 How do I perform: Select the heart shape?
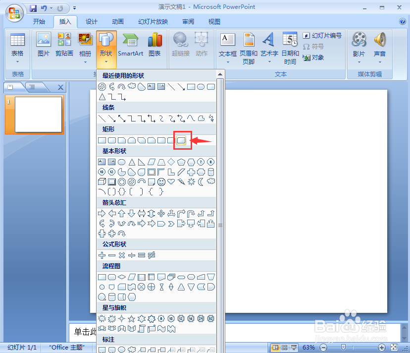tap(171, 181)
